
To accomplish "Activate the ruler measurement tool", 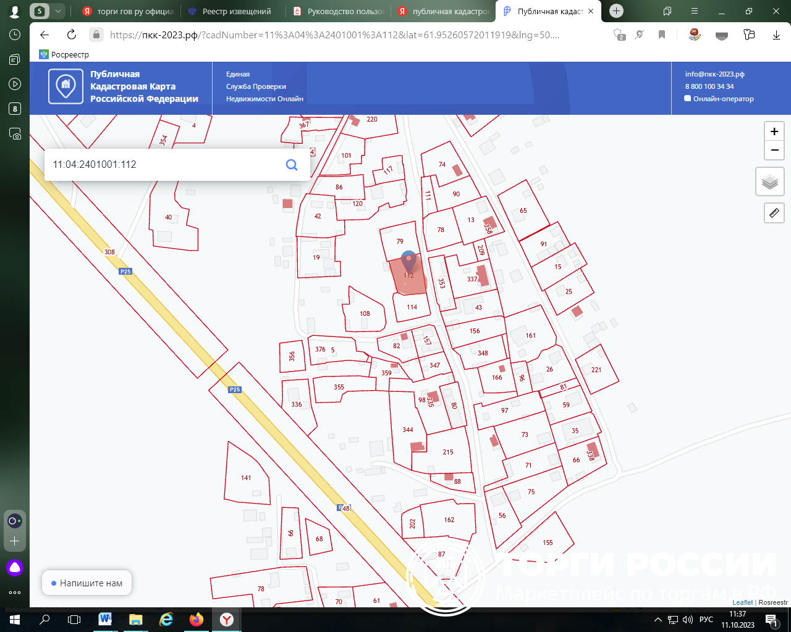I will (774, 213).
